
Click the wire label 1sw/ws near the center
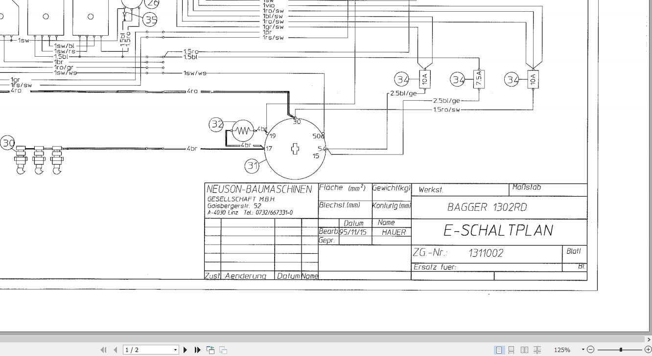tap(195, 73)
